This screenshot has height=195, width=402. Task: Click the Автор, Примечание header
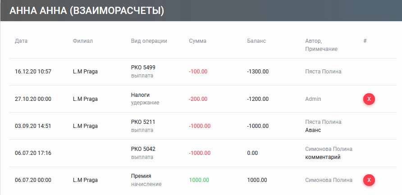[x=321, y=45]
